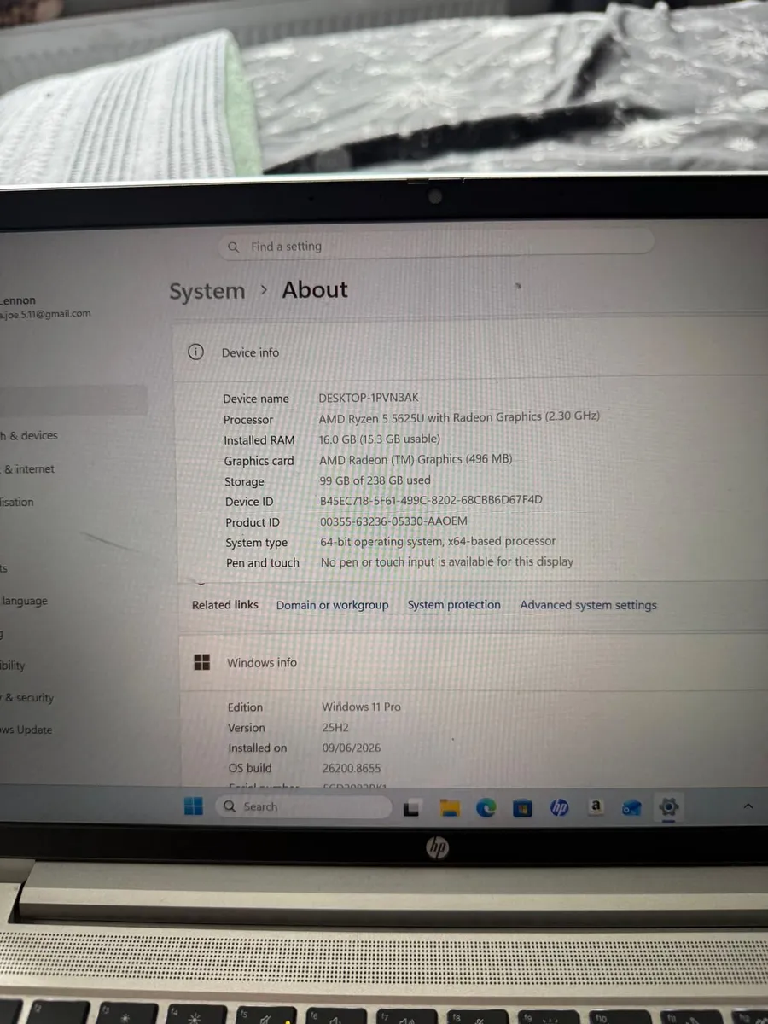768x1024 pixels.
Task: Launch Microsoft Edge from the taskbar
Action: (486, 807)
